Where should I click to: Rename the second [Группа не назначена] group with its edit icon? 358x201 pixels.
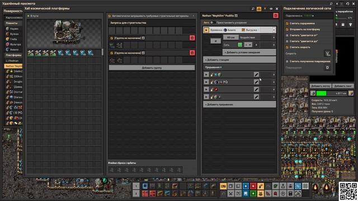pyautogui.click(x=143, y=53)
